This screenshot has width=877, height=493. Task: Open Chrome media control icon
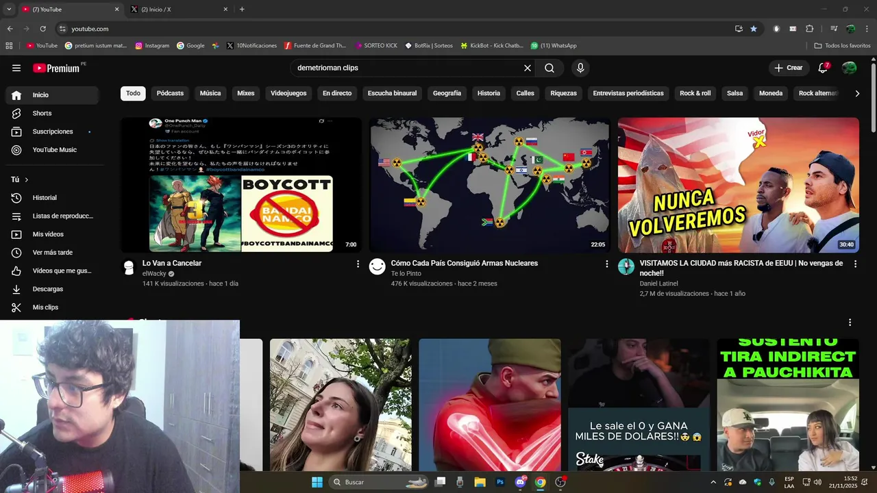click(x=834, y=29)
